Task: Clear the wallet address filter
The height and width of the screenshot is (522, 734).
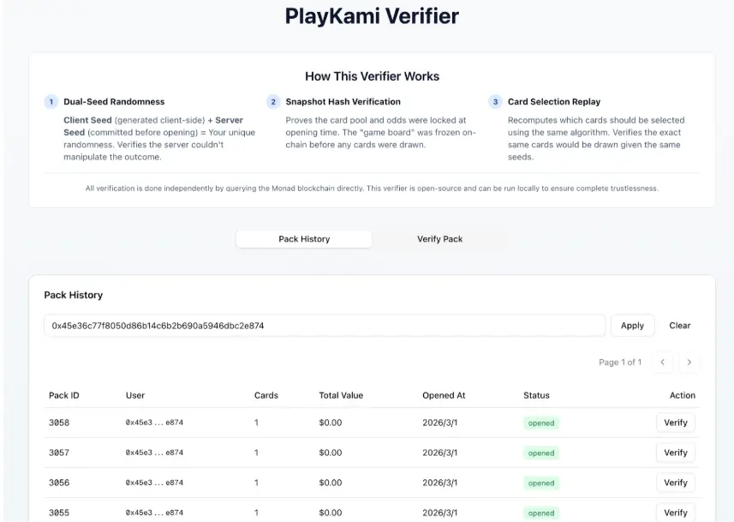Action: coord(680,326)
